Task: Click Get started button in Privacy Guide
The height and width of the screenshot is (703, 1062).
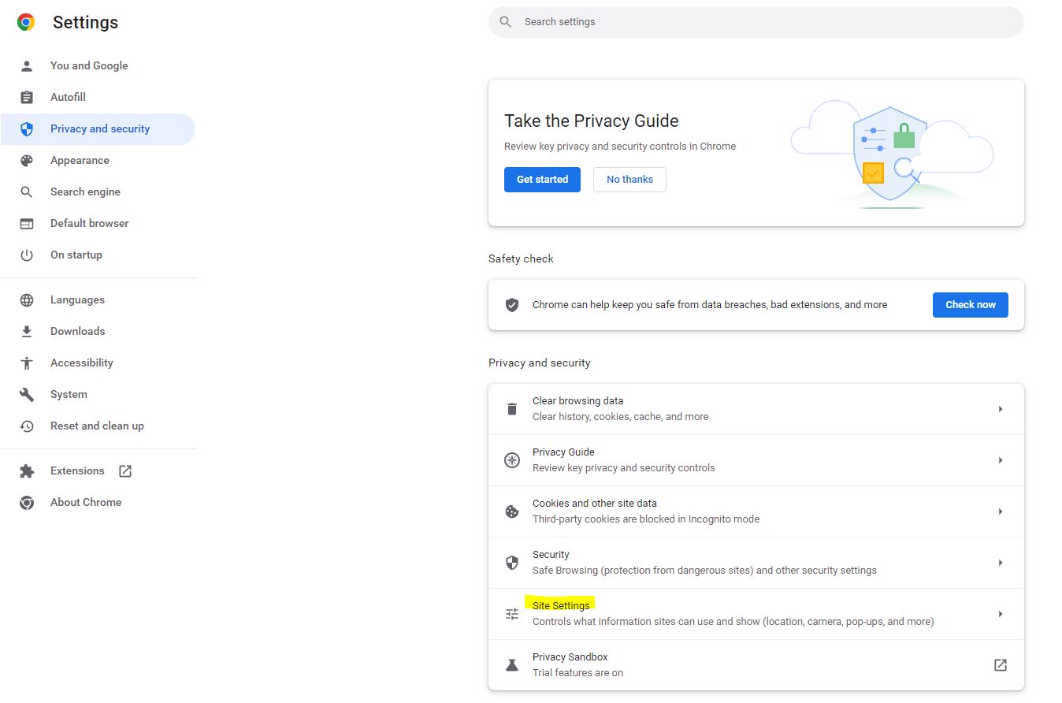Action: pos(542,180)
